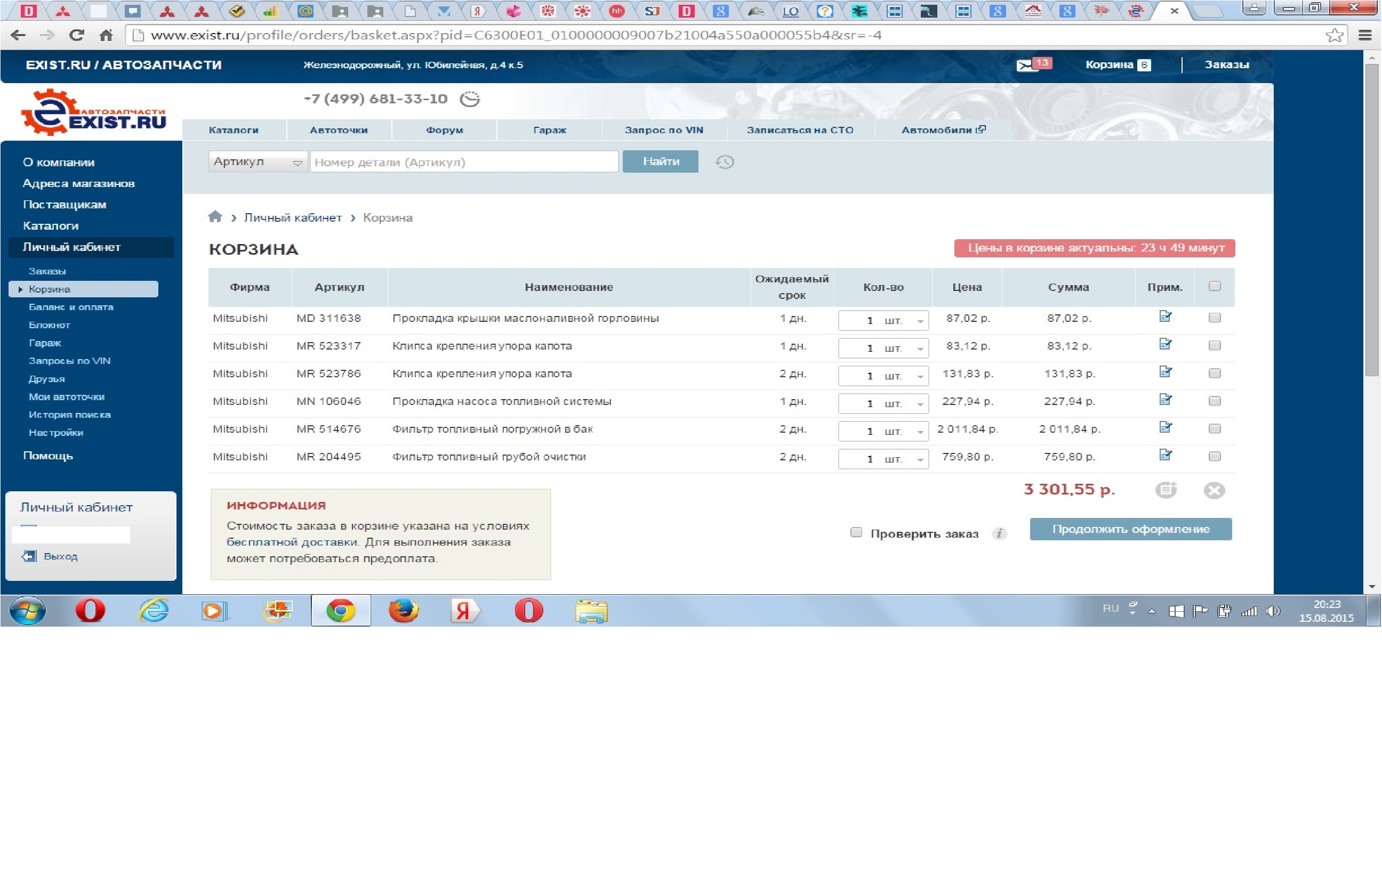Image resolution: width=1382 pixels, height=876 pixels.
Task: Select Баланс и оплата in the sidebar menu
Action: pos(71,307)
